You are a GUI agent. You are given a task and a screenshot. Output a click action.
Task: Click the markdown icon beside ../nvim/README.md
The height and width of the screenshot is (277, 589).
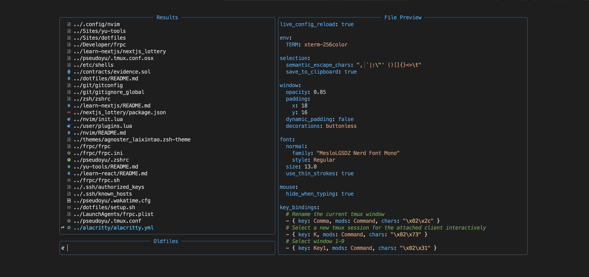point(69,133)
